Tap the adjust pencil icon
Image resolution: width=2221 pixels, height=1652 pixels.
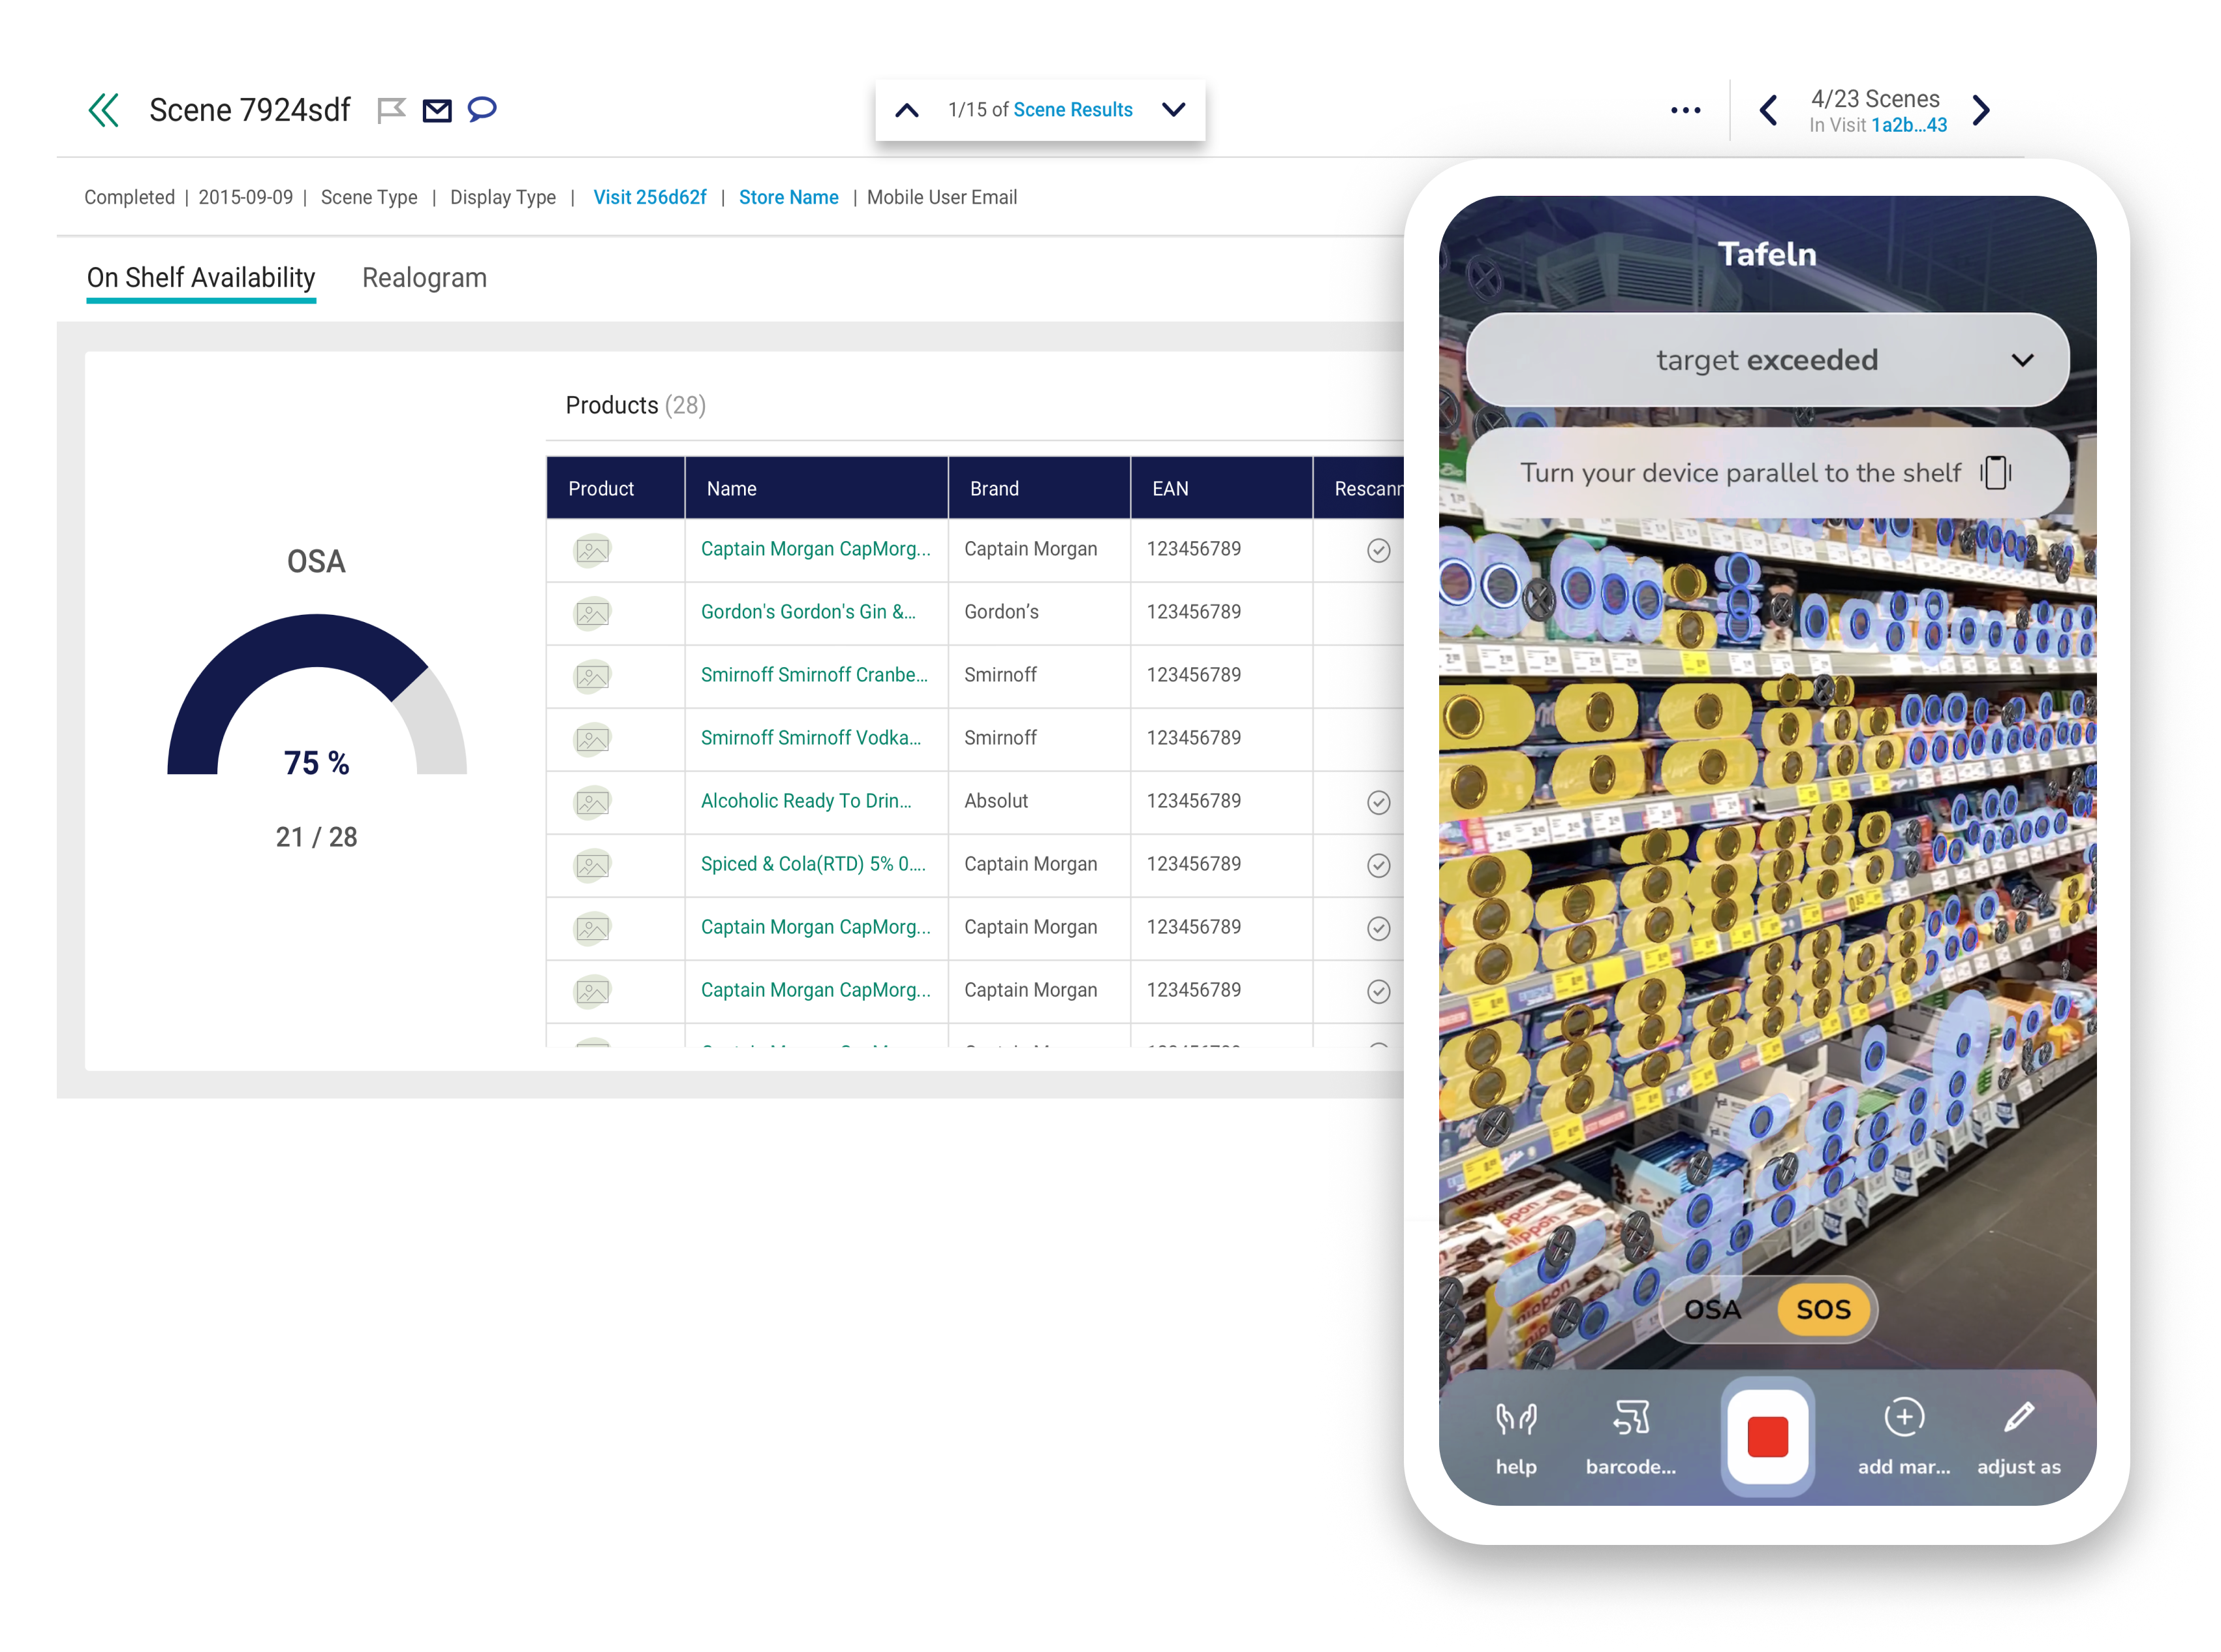[x=2018, y=1418]
